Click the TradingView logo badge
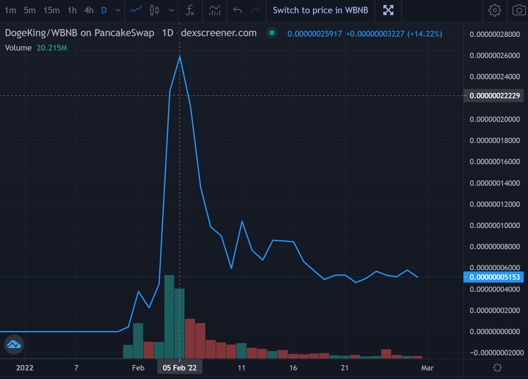Screen dimensions: 528x379 click(x=14, y=344)
